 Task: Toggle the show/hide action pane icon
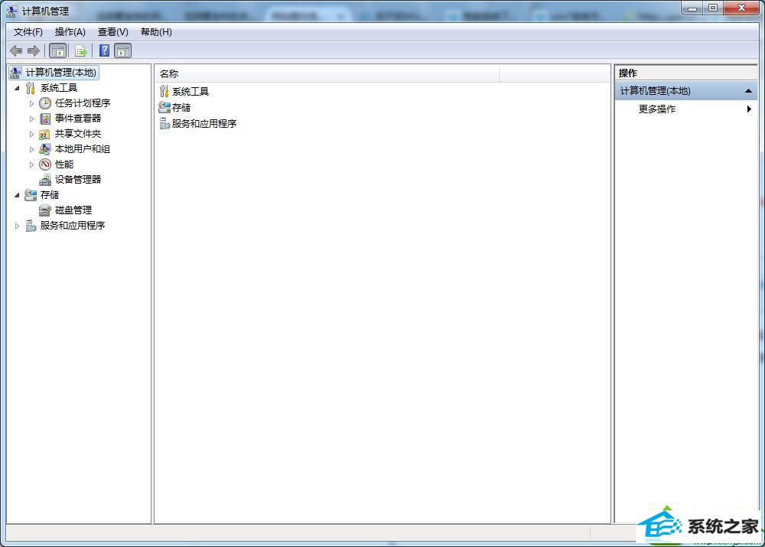pos(123,50)
